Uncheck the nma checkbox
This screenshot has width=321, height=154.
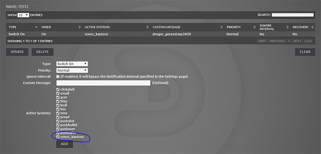pos(58,113)
